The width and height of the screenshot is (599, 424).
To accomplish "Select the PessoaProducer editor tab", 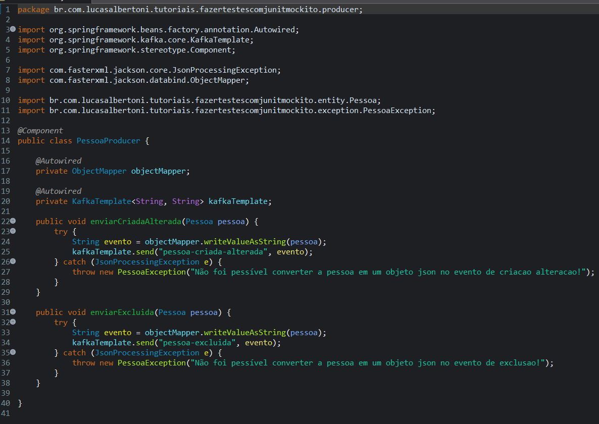I will (x=45, y=3).
